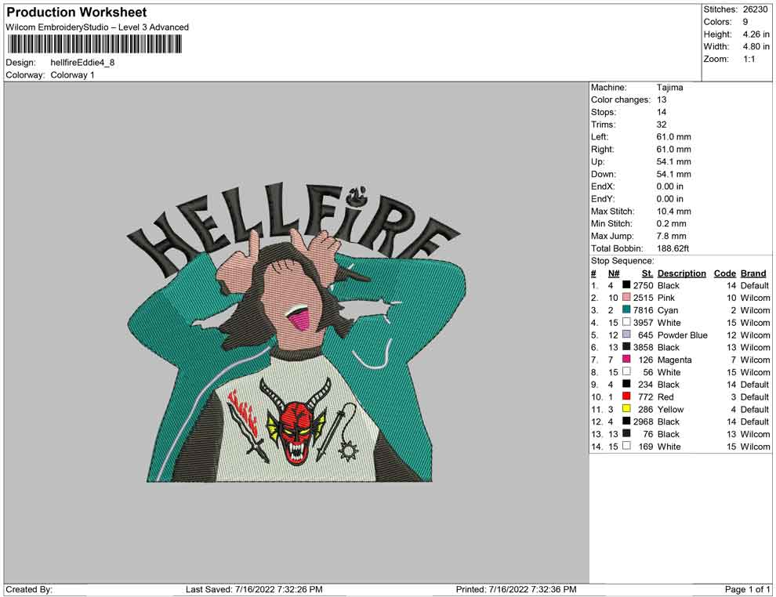Click the 'St.' column header

click(x=647, y=273)
